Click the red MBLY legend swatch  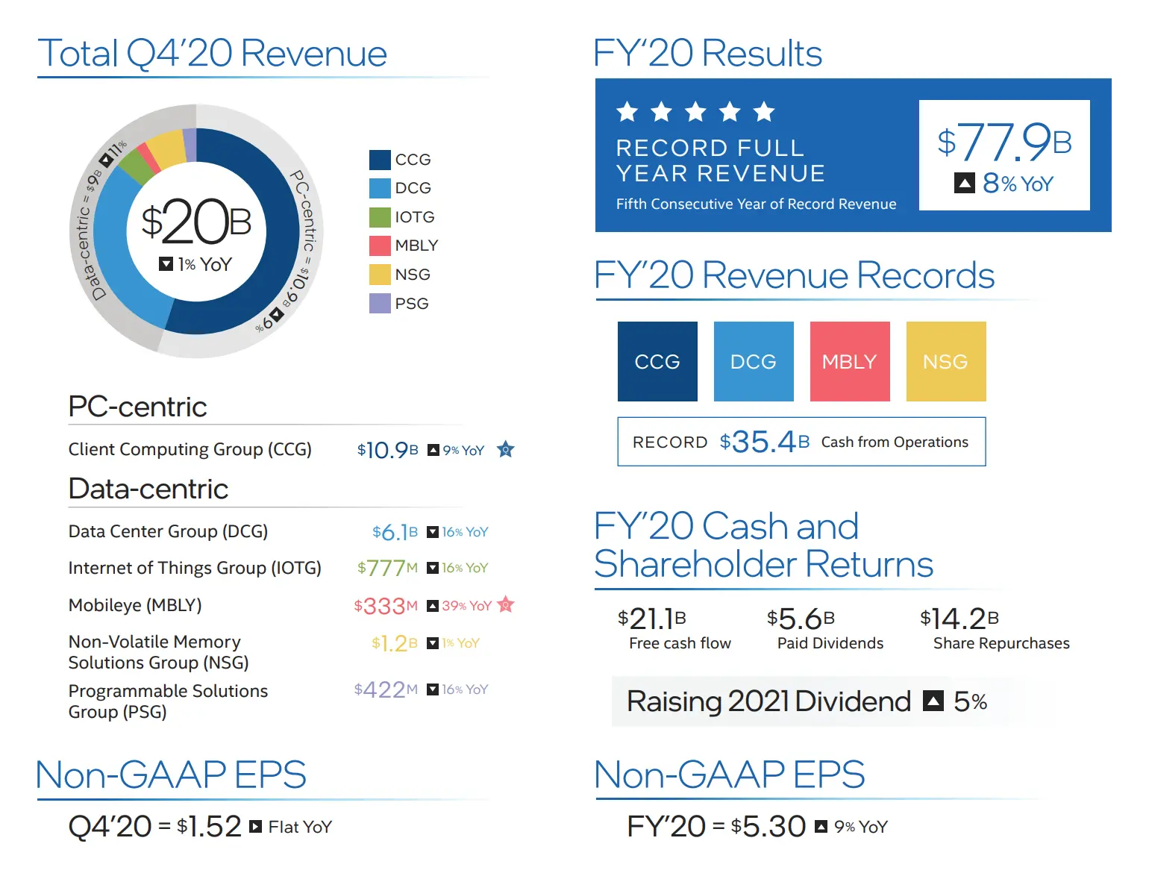(x=380, y=245)
